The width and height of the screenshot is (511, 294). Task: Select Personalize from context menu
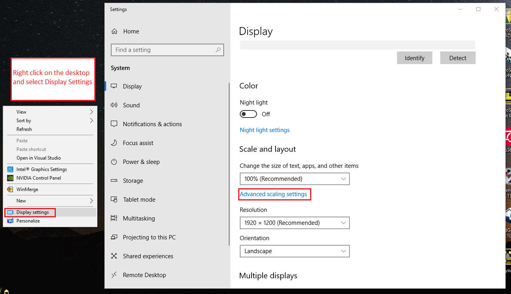[x=28, y=221]
